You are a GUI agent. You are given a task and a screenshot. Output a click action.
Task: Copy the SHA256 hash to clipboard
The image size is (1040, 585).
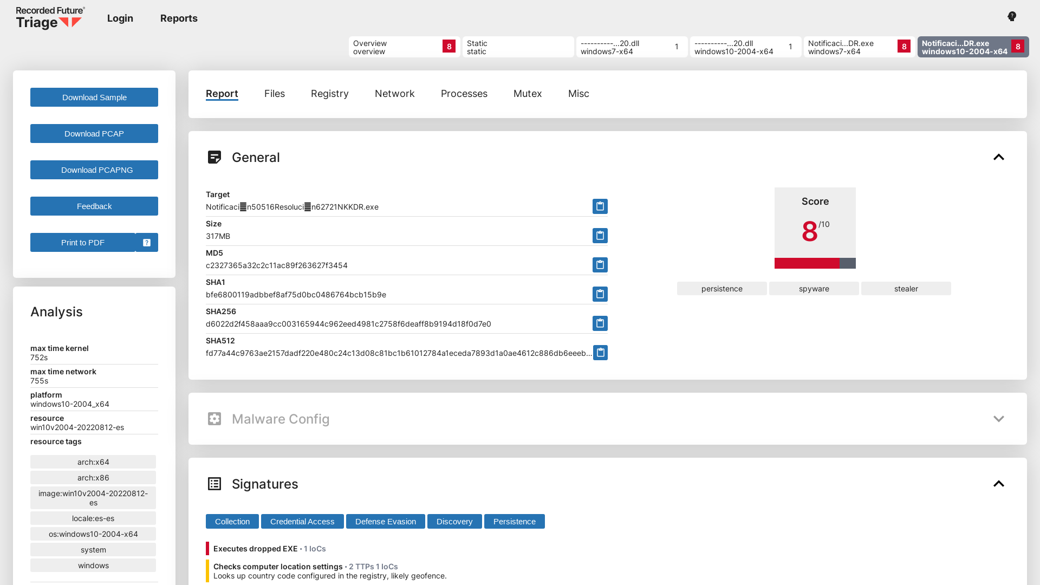pyautogui.click(x=600, y=323)
